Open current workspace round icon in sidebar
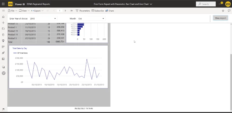 click(x=3, y=73)
